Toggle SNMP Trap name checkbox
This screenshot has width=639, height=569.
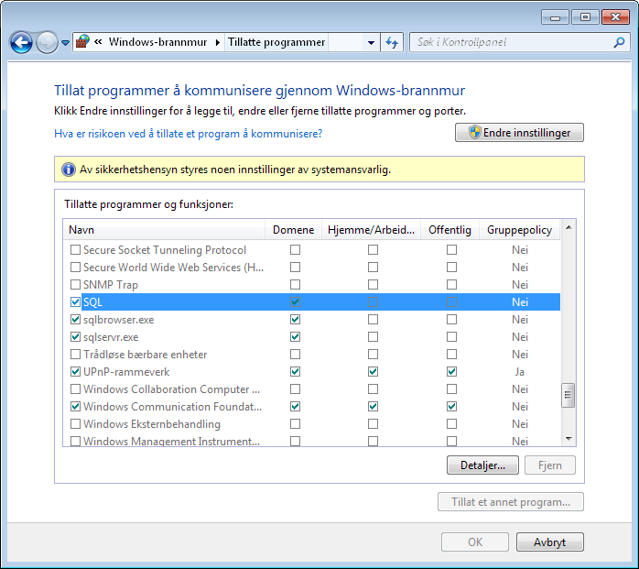75,284
